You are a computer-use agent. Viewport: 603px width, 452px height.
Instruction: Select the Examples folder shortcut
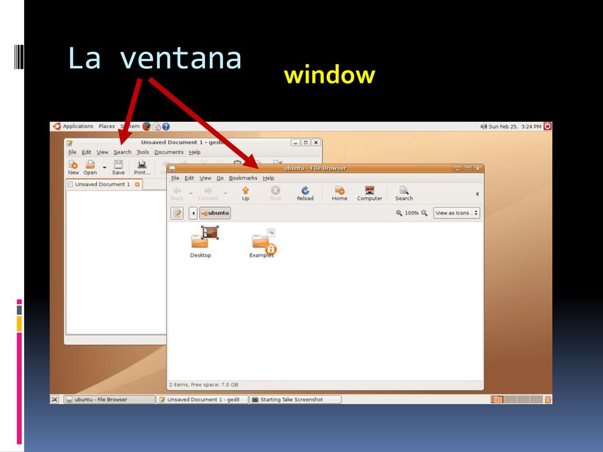tap(263, 243)
